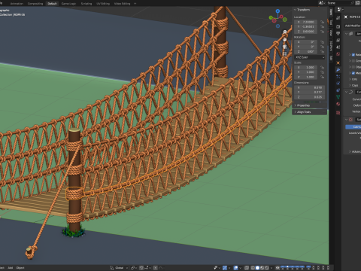
Task: Open the Output properties tab
Action: [x=338, y=33]
